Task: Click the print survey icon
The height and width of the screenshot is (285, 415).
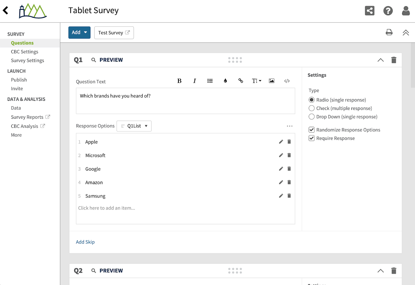Action: (x=389, y=32)
